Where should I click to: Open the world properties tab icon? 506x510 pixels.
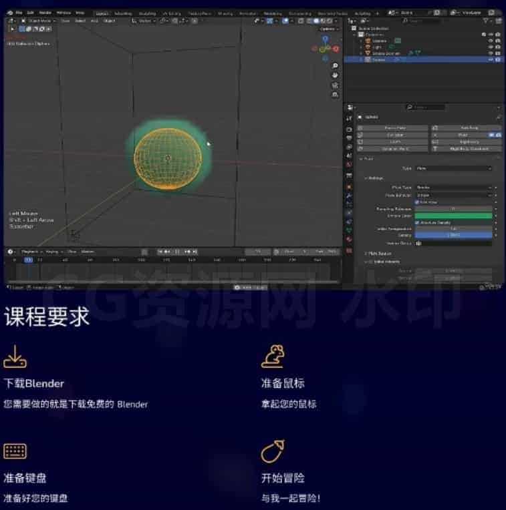(x=349, y=166)
